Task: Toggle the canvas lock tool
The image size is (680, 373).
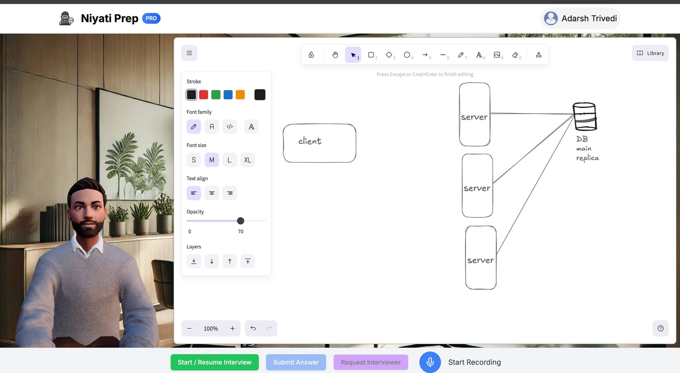Action: click(311, 55)
